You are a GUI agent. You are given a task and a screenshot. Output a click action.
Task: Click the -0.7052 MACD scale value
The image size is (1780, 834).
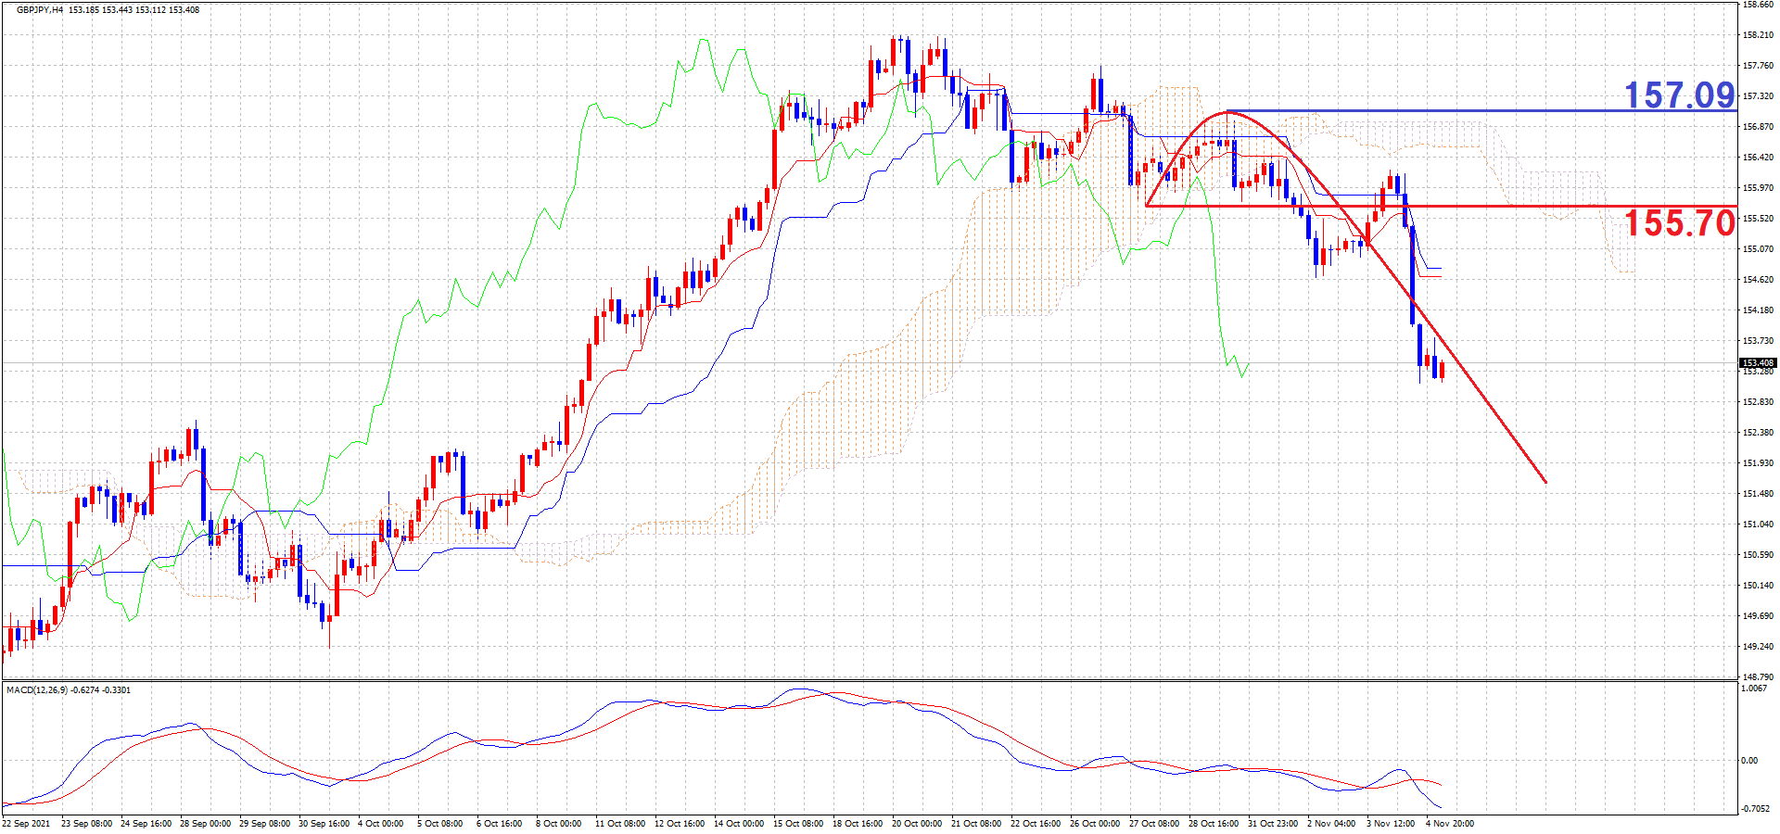[1756, 809]
